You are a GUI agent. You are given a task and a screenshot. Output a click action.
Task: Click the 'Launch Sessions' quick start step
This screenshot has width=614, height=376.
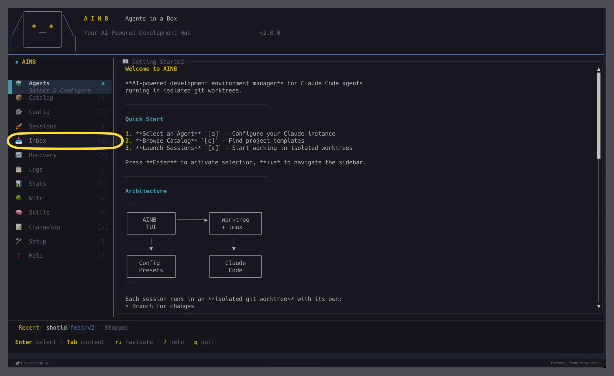click(239, 148)
